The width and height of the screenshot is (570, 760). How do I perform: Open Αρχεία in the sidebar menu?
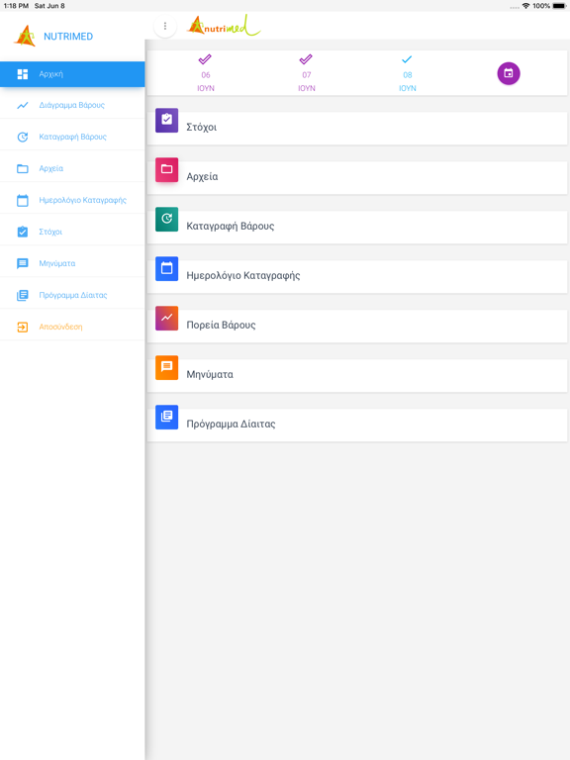click(x=72, y=168)
